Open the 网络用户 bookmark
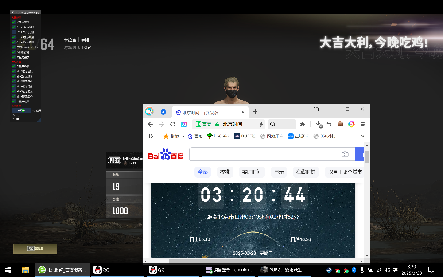The image size is (443, 277). pos(272,136)
